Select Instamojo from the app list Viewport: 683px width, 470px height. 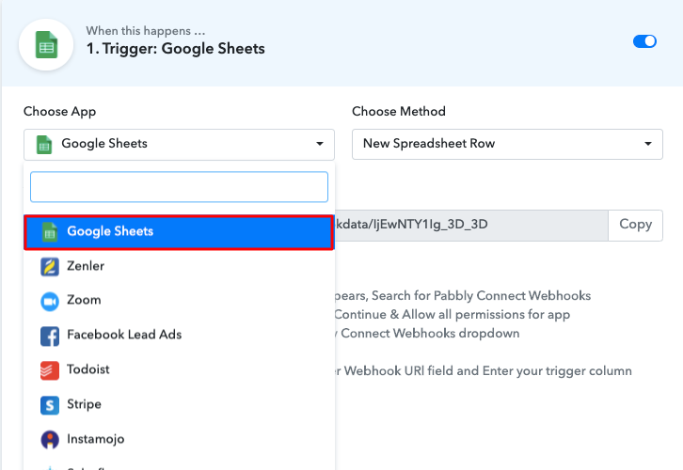[179, 440]
